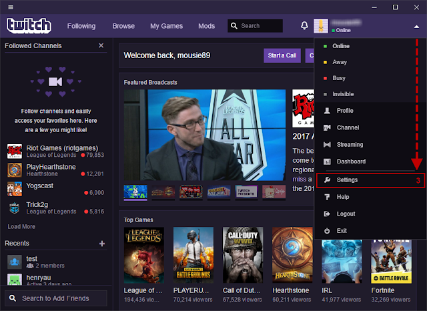Open henryau avatar in Recents
The width and height of the screenshot is (427, 311).
tap(15, 280)
